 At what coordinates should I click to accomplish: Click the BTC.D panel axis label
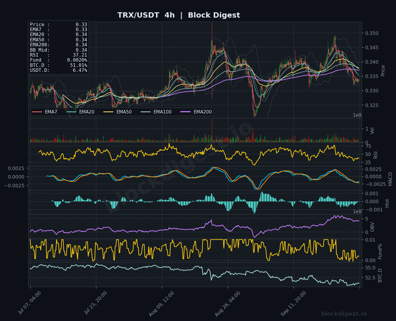(380, 275)
